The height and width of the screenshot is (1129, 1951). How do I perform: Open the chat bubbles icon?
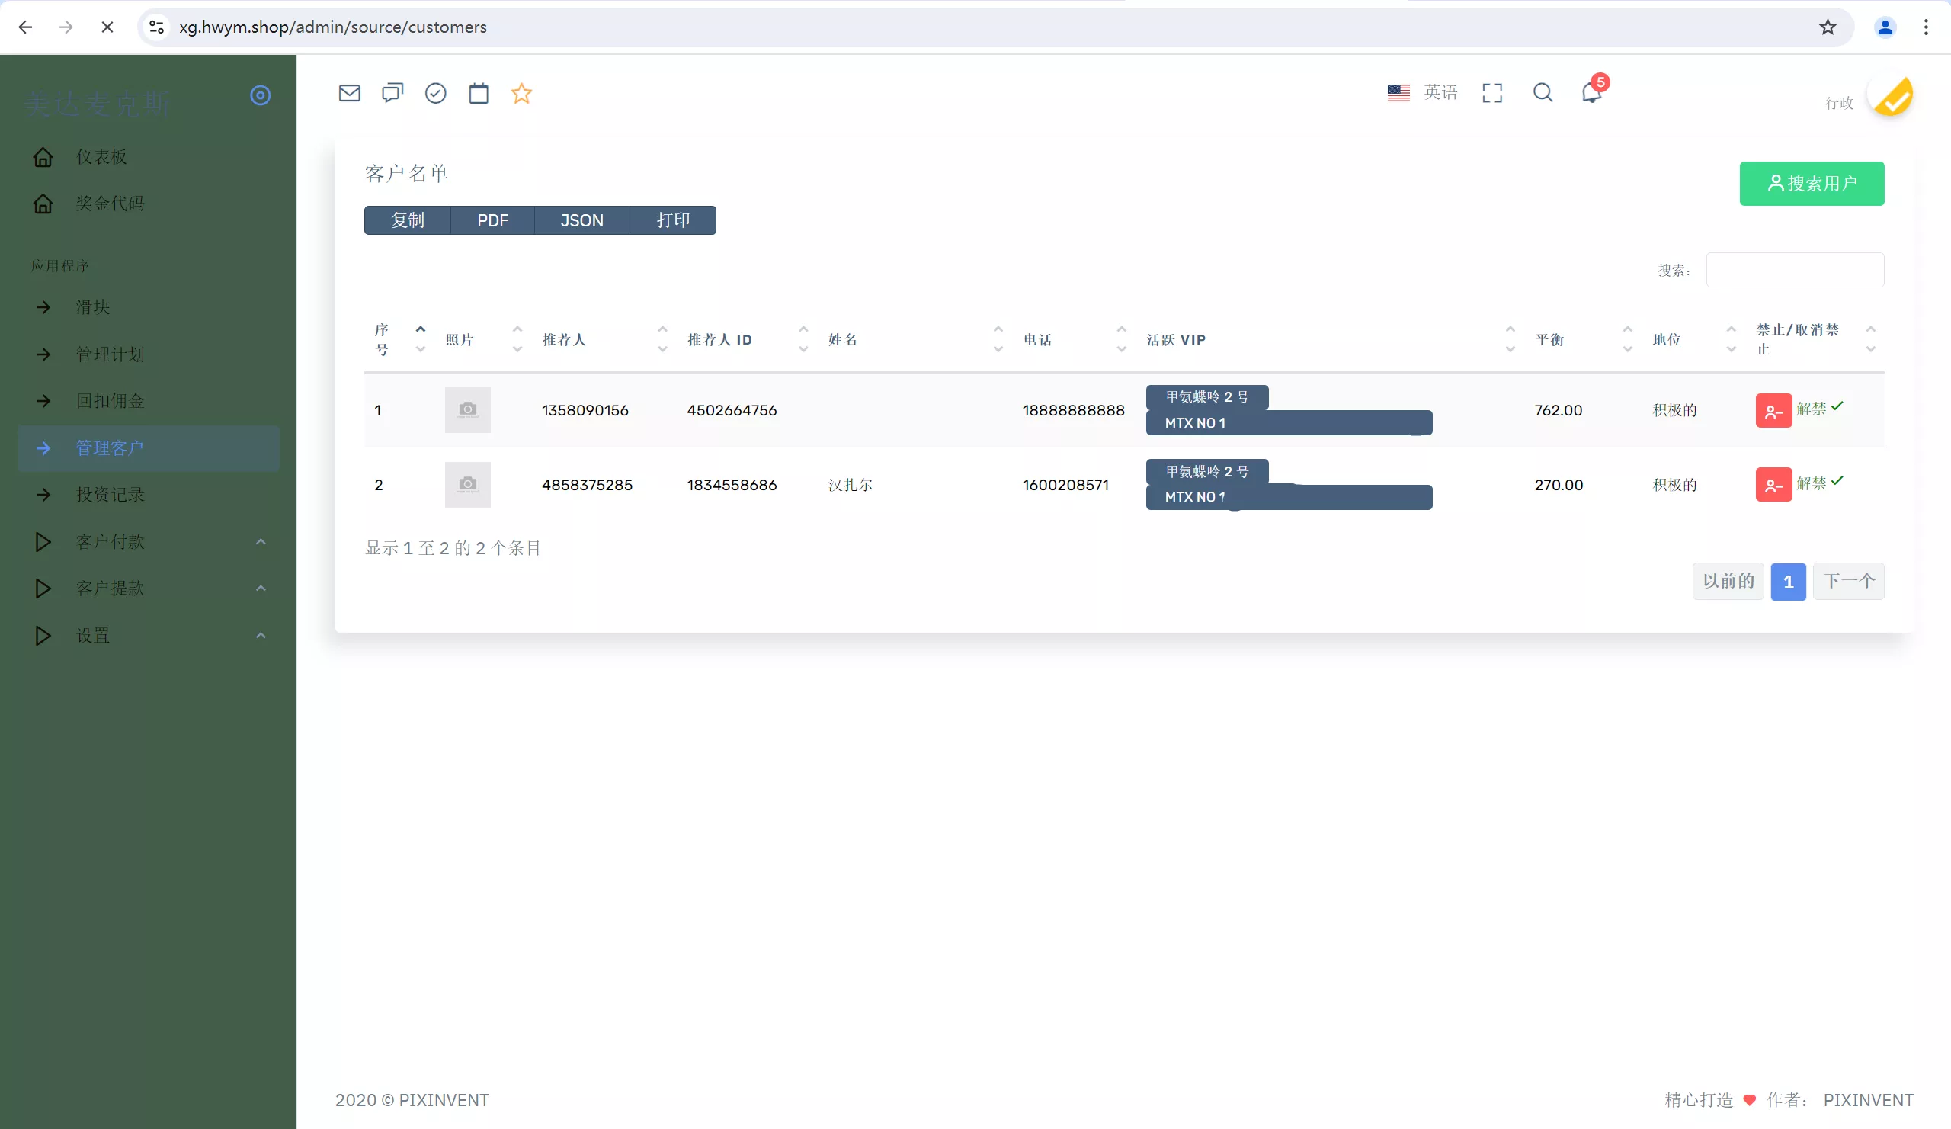tap(392, 94)
